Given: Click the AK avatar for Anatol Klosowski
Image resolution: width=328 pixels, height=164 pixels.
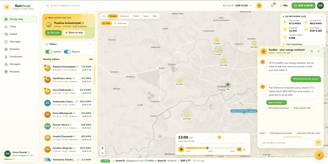Looking at the screenshot, I should click(x=48, y=138).
